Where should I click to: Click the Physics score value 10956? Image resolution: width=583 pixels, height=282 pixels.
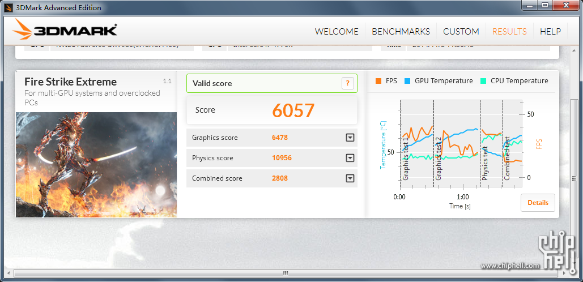(282, 159)
